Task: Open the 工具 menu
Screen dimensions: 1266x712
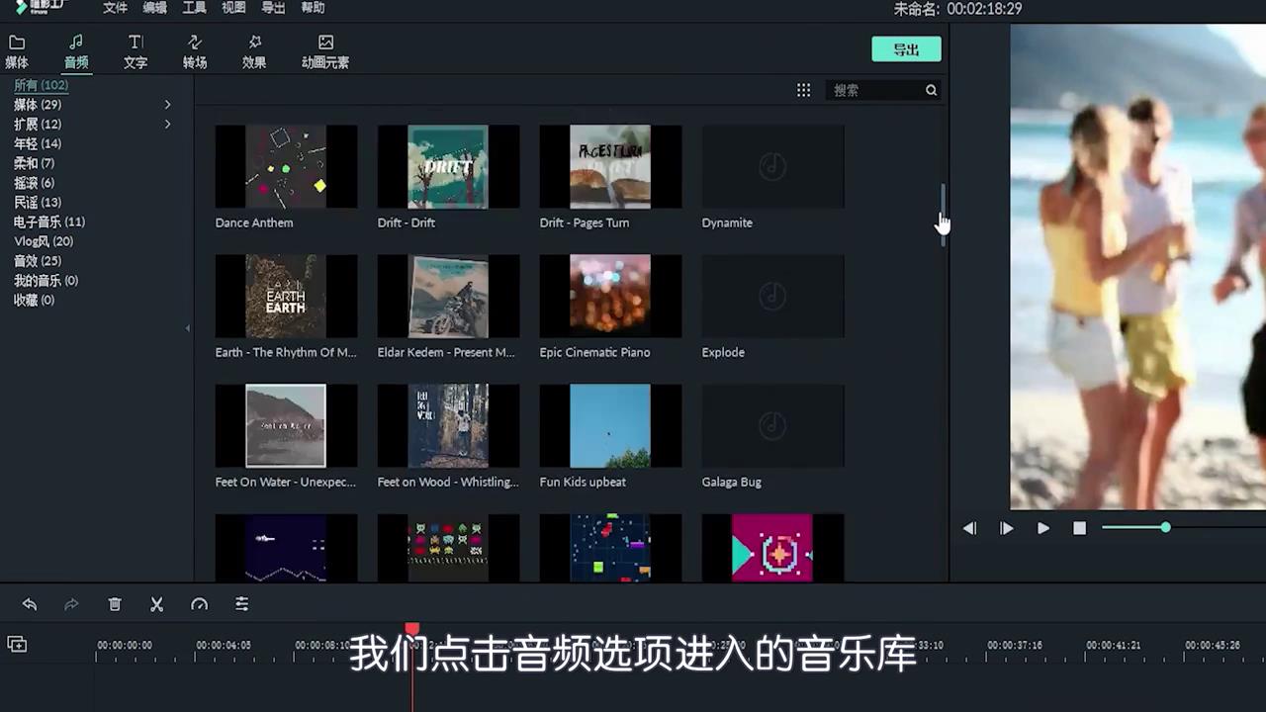Action: pyautogui.click(x=194, y=8)
